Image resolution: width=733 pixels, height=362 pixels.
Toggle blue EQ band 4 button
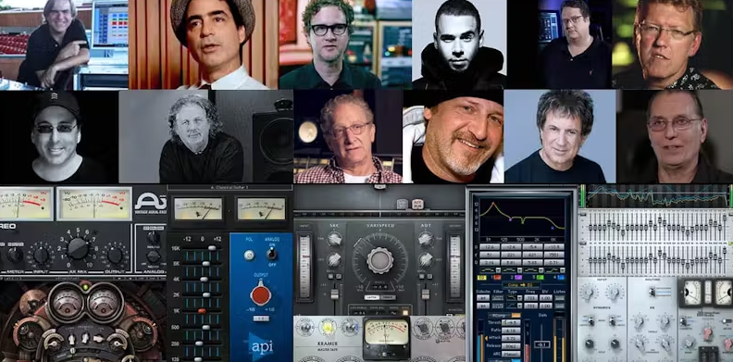561,278
